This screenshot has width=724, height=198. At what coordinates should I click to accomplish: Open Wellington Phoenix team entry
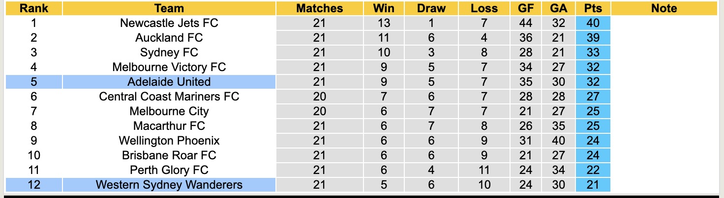pyautogui.click(x=169, y=141)
